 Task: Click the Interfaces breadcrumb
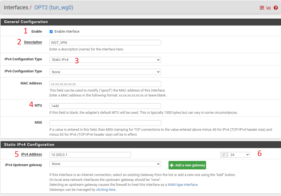16,7
